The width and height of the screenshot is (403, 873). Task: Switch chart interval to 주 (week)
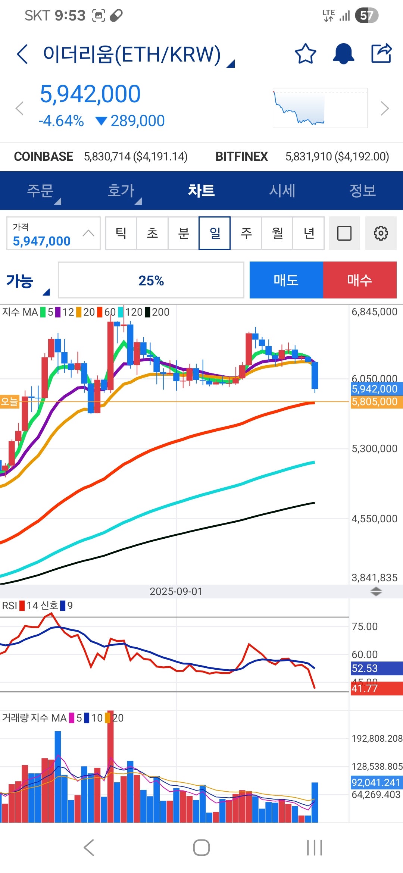[x=246, y=233]
